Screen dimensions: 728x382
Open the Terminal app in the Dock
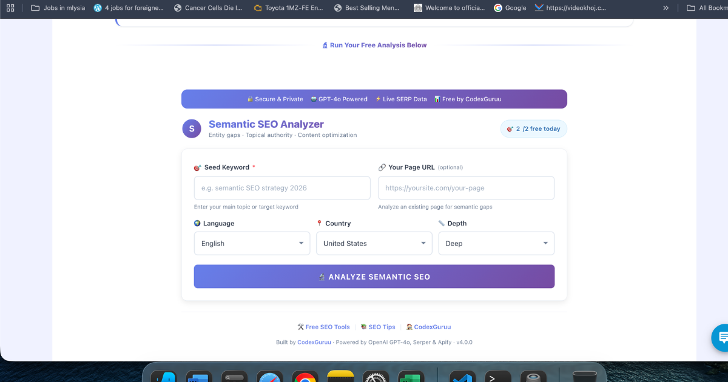pos(497,377)
